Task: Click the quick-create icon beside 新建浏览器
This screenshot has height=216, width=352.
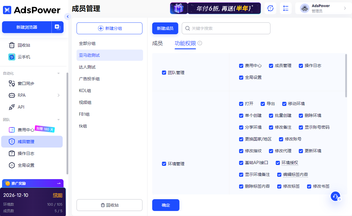Action: (57, 27)
